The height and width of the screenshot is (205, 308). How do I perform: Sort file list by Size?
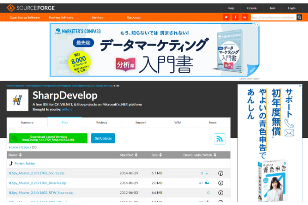[156, 155]
